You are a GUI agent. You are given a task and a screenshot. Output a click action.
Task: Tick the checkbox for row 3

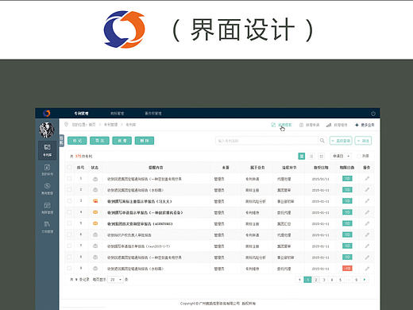point(69,201)
